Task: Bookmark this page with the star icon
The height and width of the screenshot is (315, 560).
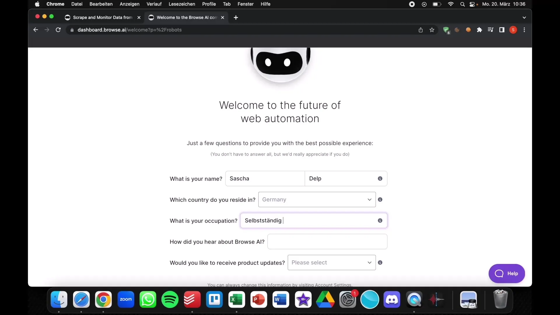Action: click(432, 30)
